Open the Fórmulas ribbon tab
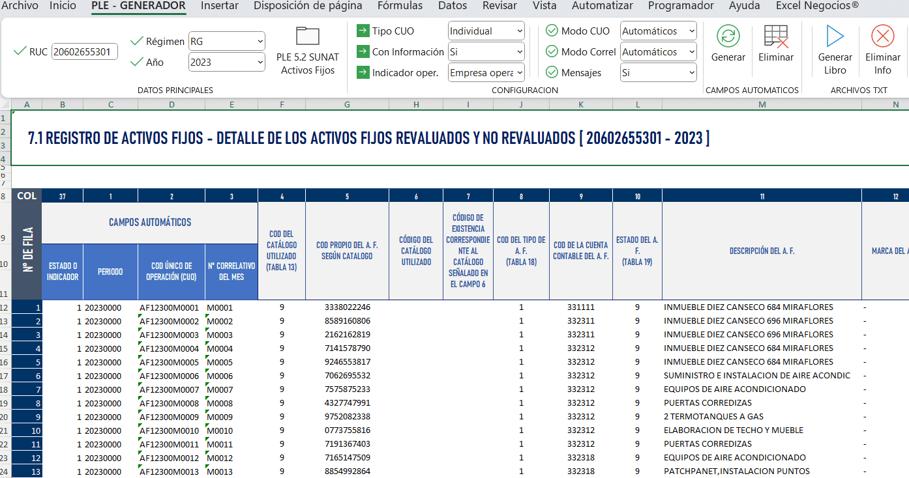The width and height of the screenshot is (909, 478). click(x=400, y=6)
